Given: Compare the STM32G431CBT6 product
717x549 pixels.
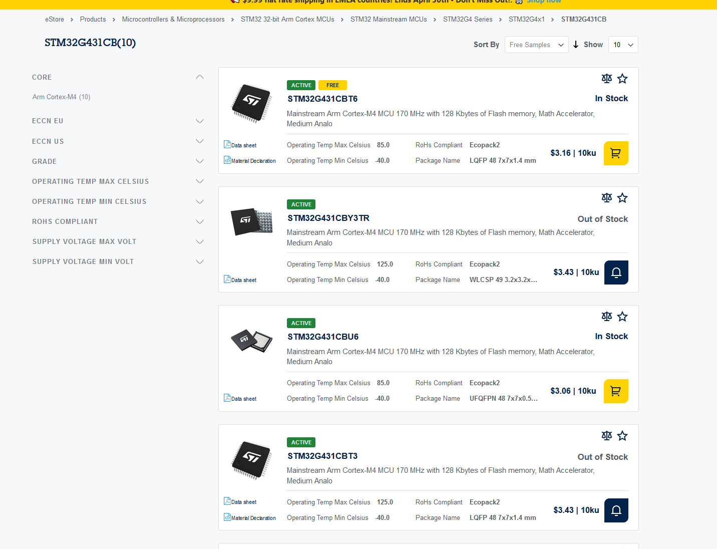Looking at the screenshot, I should (607, 79).
